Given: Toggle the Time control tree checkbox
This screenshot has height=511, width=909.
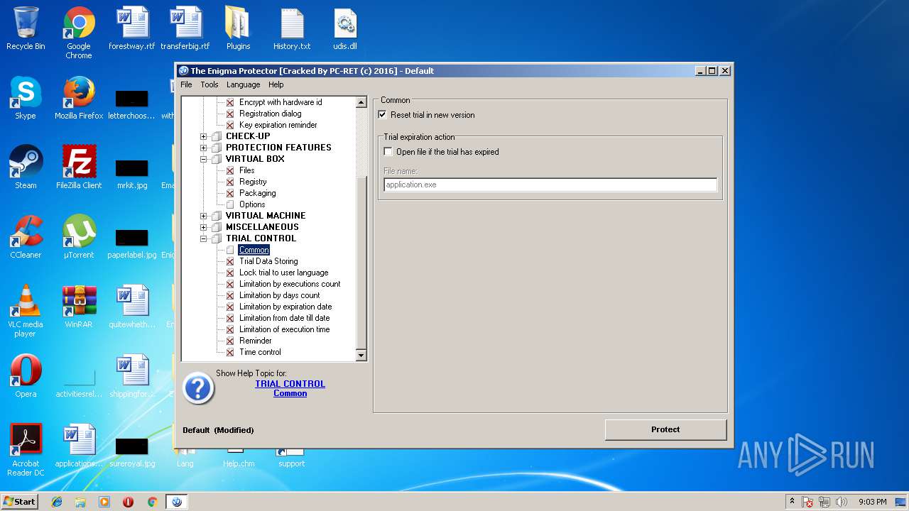Looking at the screenshot, I should click(229, 352).
